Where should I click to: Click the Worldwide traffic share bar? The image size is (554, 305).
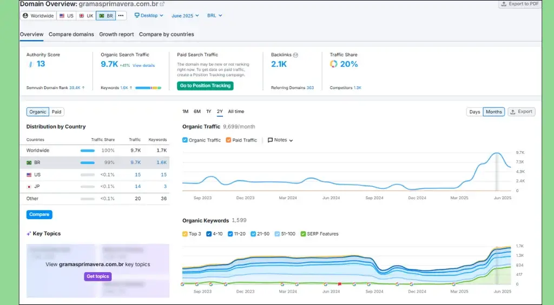tap(87, 151)
